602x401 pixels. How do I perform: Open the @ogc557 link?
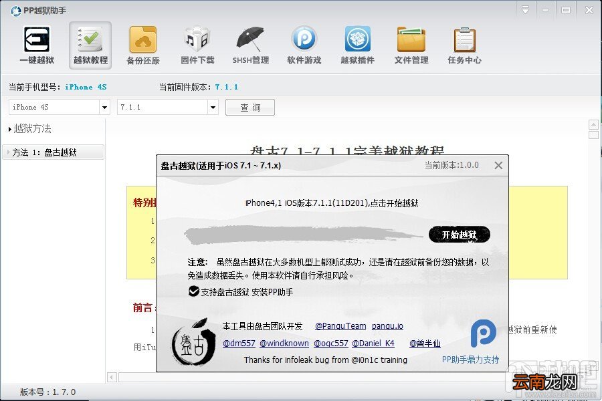pos(331,344)
